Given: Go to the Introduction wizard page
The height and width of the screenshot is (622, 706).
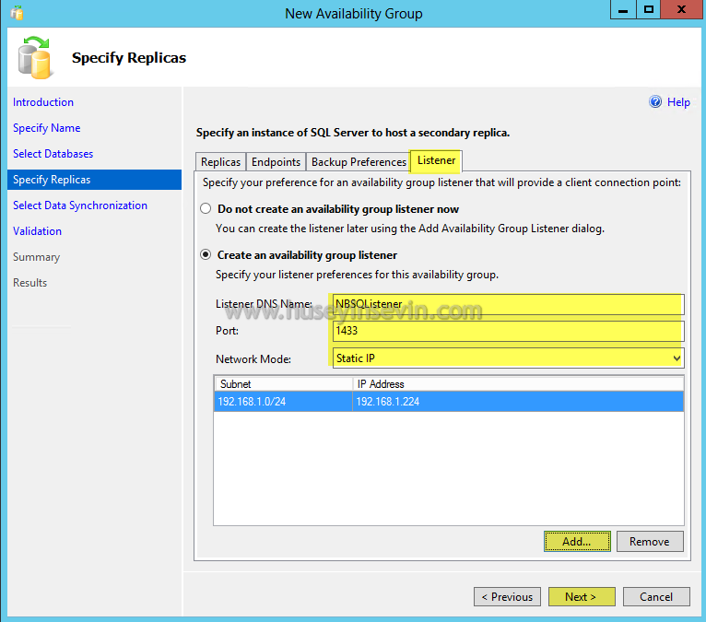Looking at the screenshot, I should point(43,102).
